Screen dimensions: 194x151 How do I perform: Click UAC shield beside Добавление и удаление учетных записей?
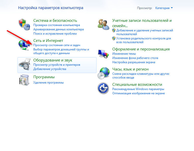(x=114, y=30)
